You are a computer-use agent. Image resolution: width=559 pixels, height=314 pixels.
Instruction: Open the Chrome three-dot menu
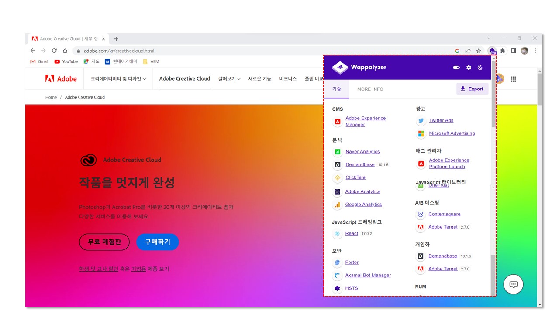[535, 51]
